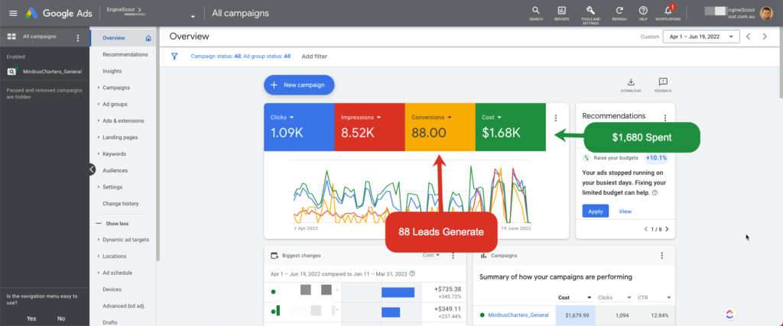Screen dimensions: 783x326
Task: Click the Download icon
Action: click(x=631, y=84)
